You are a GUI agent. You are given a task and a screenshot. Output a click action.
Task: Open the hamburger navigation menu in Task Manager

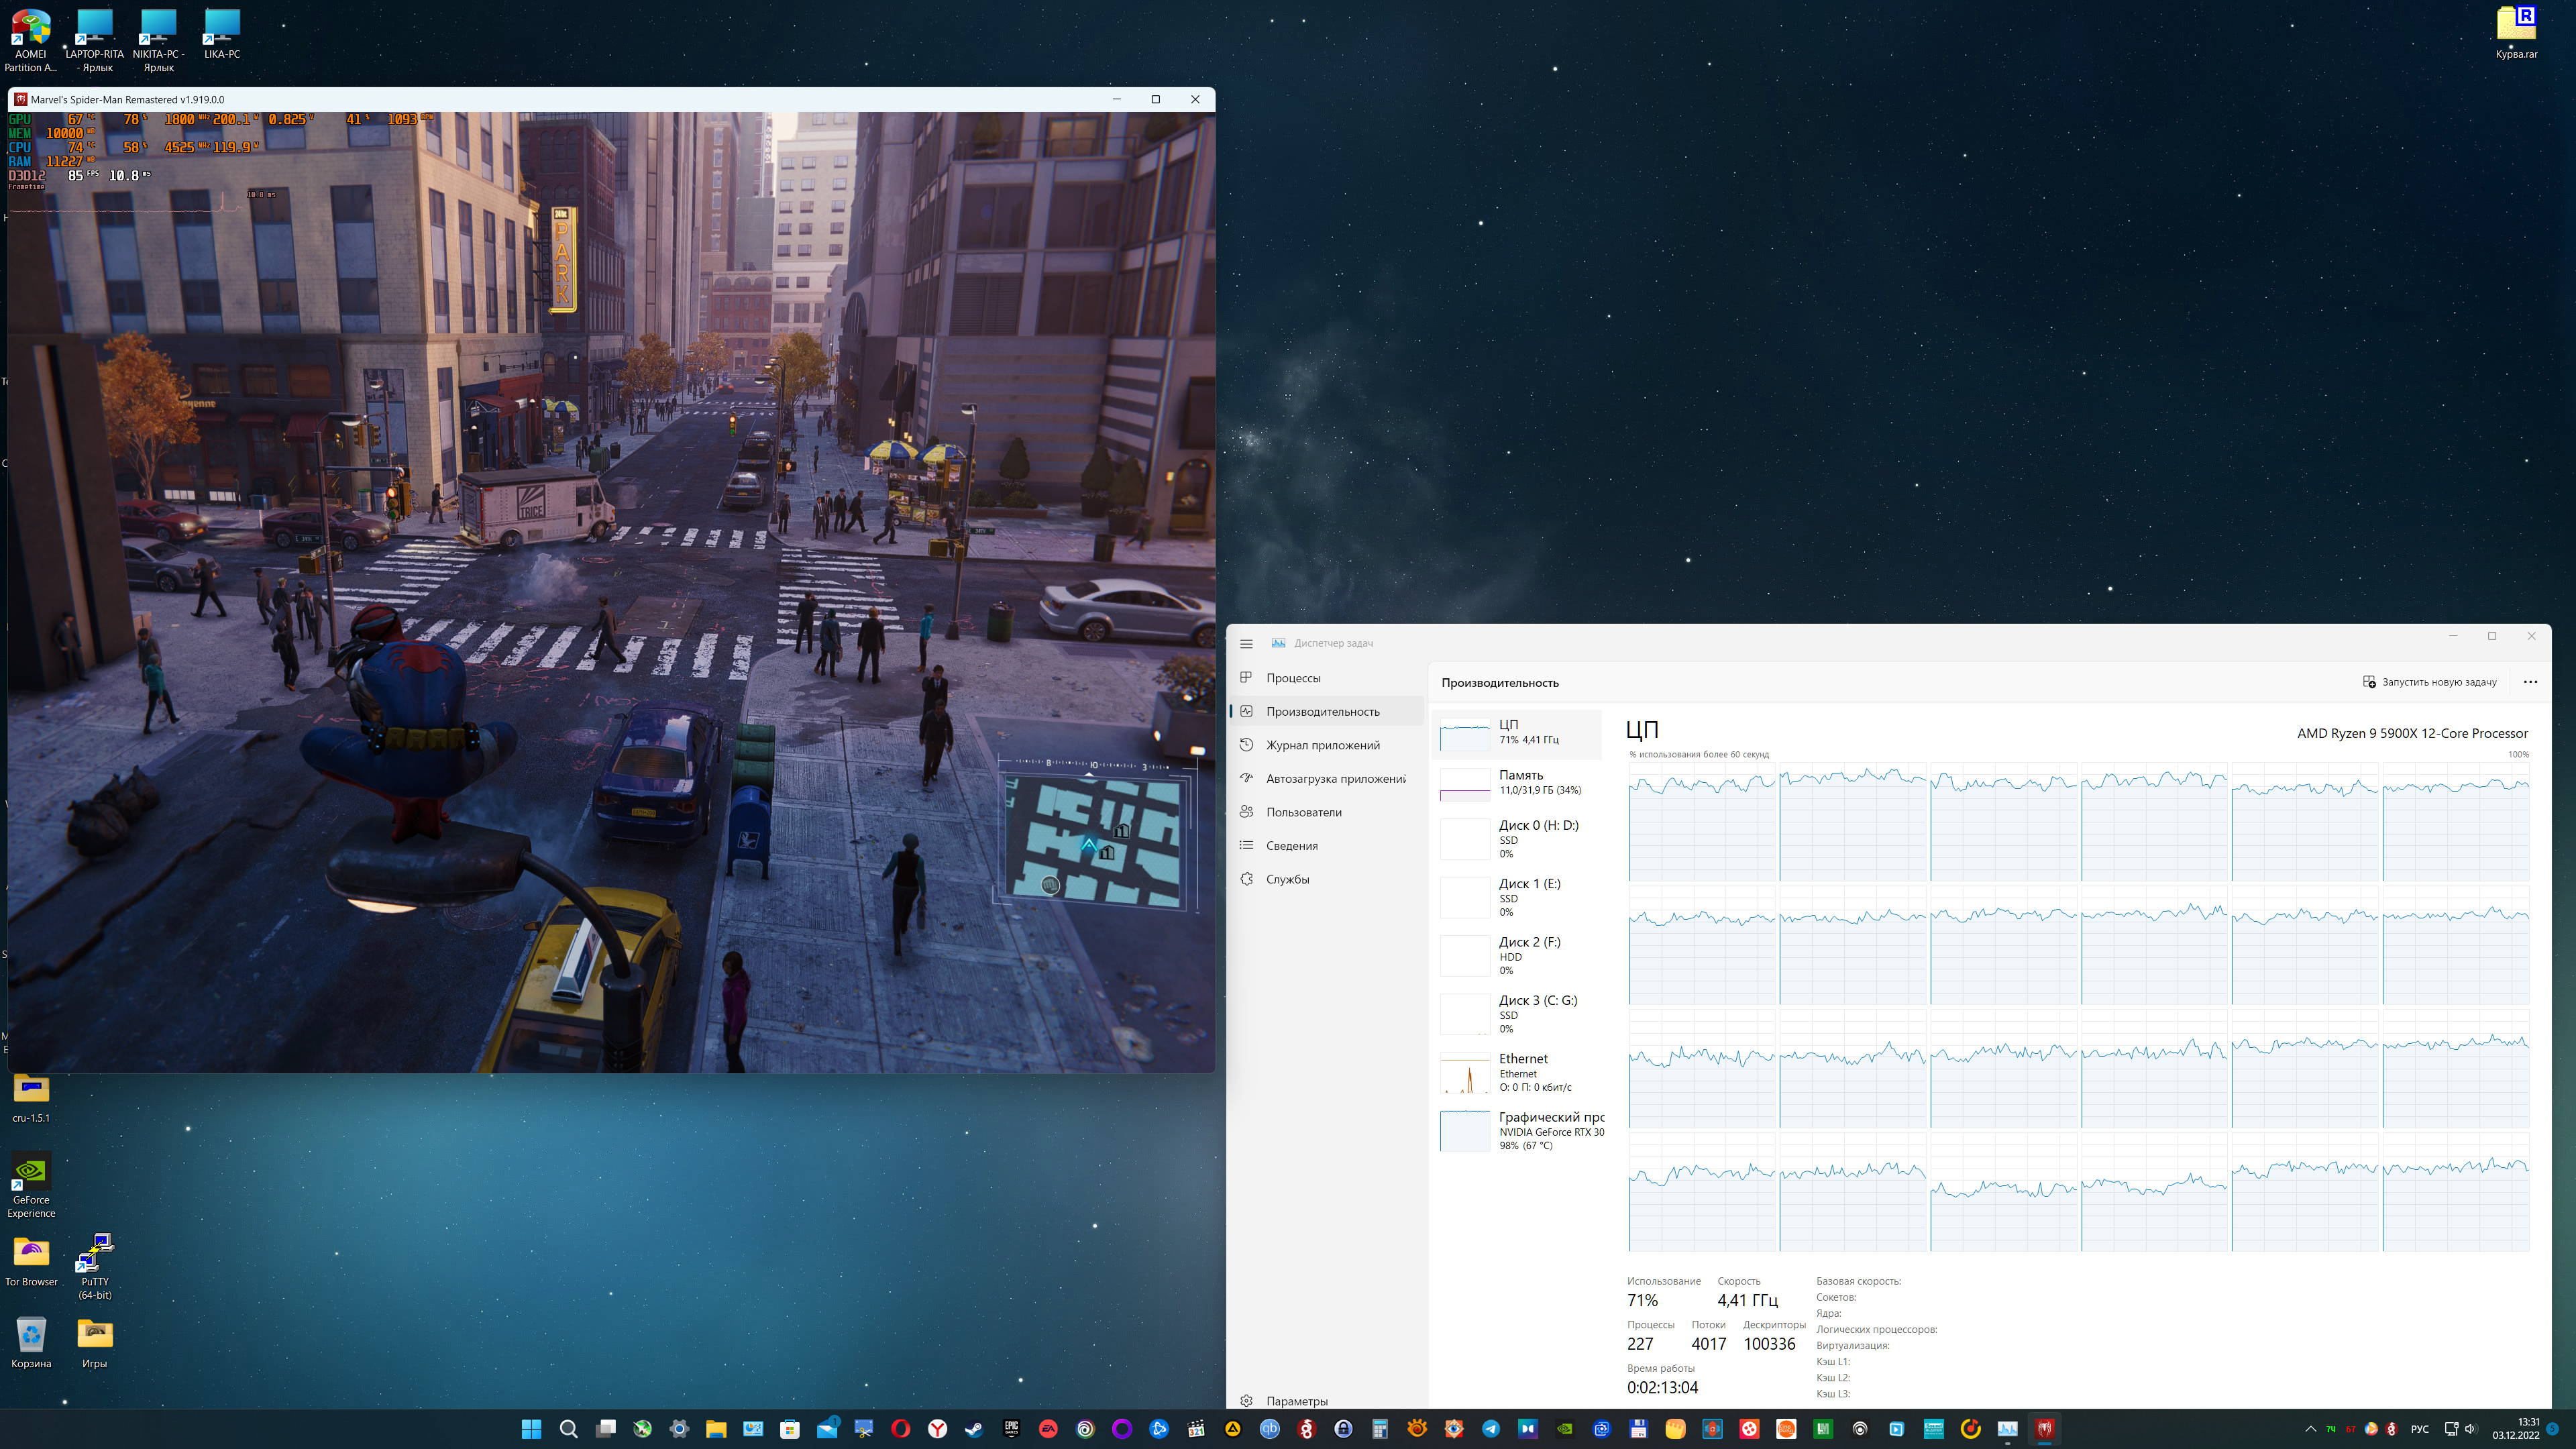1246,643
